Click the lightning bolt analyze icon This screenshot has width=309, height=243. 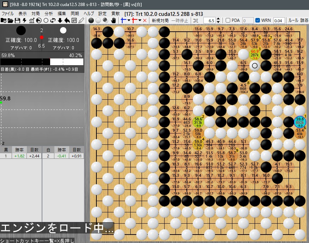[24, 20]
